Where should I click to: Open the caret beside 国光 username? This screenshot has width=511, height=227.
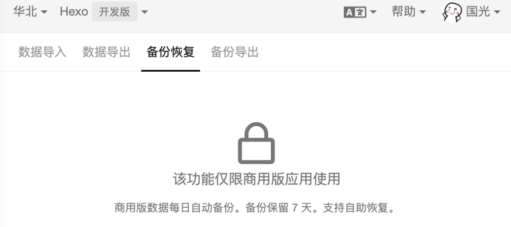[x=497, y=12]
